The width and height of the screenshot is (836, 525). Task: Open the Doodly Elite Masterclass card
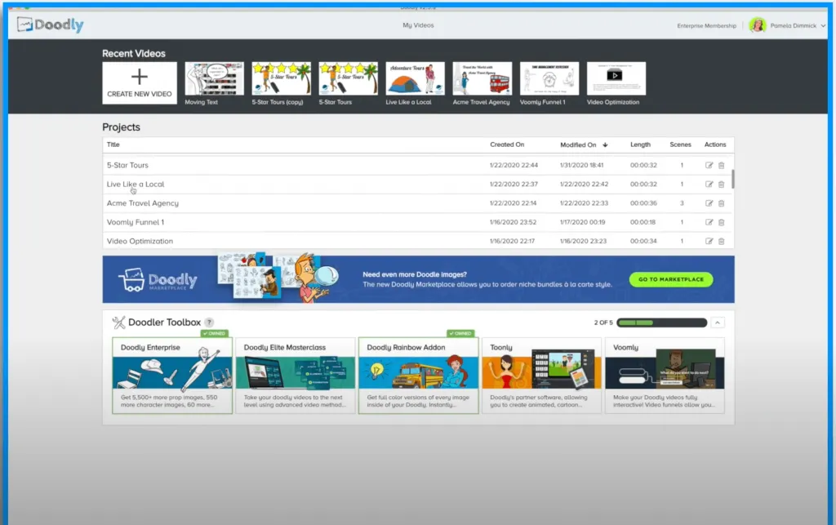[x=296, y=376]
